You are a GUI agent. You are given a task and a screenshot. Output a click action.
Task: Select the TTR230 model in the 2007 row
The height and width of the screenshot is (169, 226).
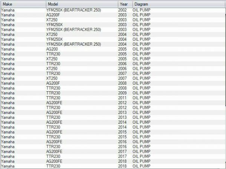point(53,74)
